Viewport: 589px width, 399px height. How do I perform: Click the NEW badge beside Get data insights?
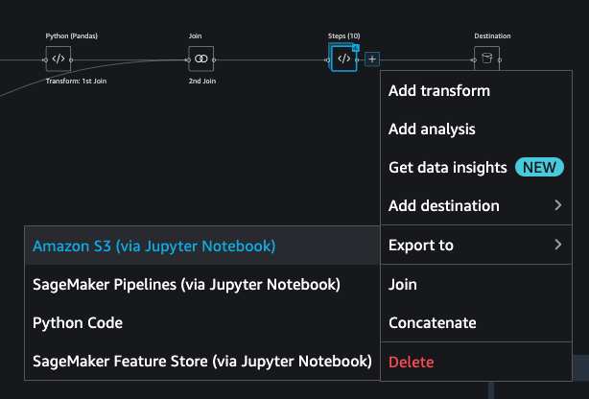click(x=539, y=167)
